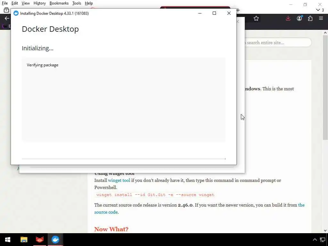Show hidden system tray icons chevron
The image size is (328, 246).
pos(315,240)
